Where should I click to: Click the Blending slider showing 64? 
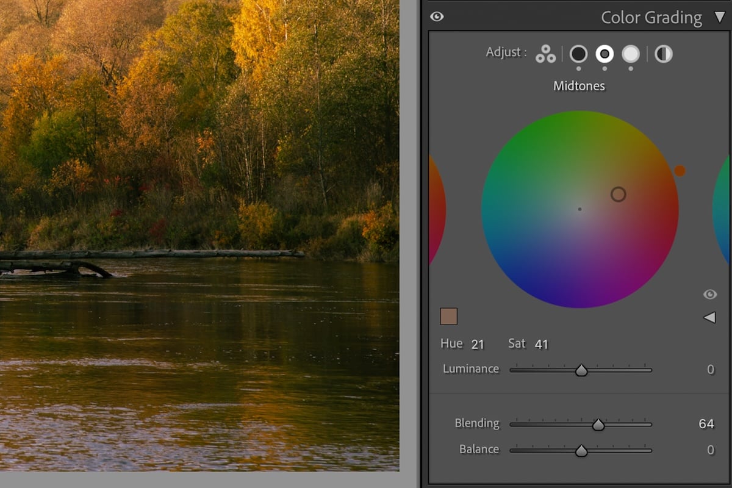point(598,423)
